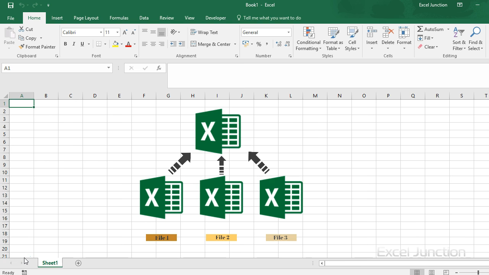Toggle Italic formatting
The image size is (489, 275).
[74, 44]
